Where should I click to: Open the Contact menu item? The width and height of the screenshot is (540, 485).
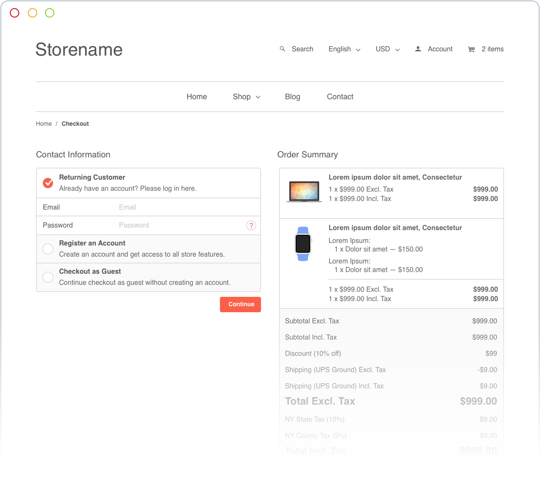(340, 97)
